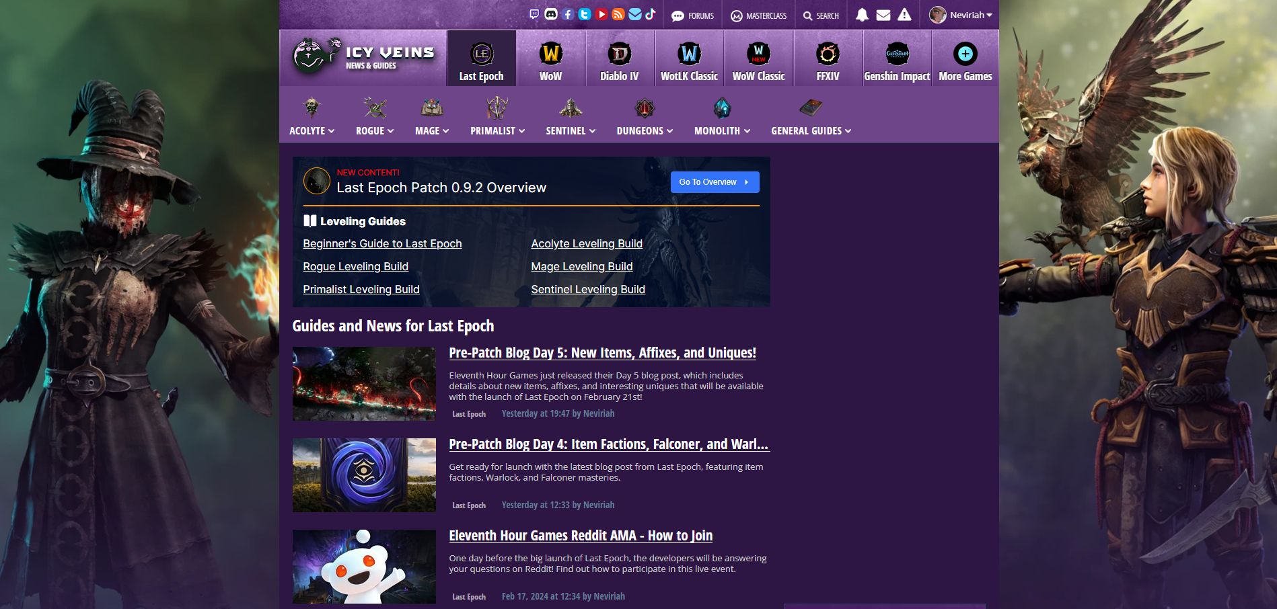Click the General Guides book icon

811,108
